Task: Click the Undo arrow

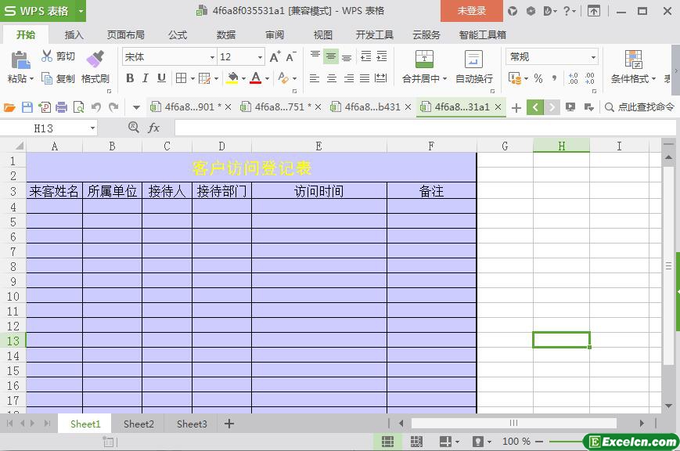Action: 96,107
